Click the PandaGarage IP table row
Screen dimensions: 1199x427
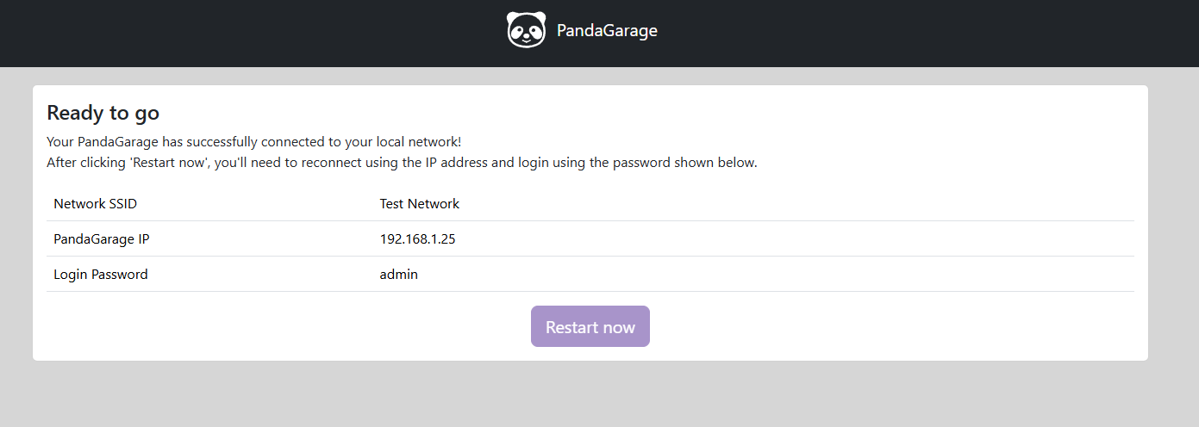pos(590,239)
